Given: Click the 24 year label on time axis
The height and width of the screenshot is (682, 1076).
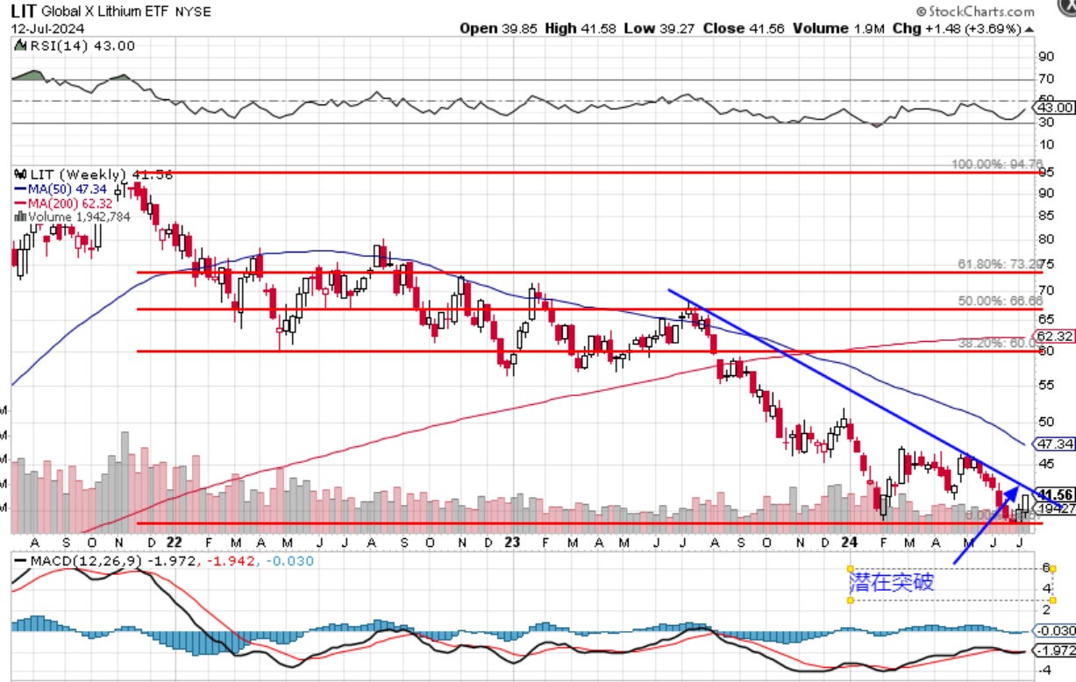Looking at the screenshot, I should [x=849, y=543].
